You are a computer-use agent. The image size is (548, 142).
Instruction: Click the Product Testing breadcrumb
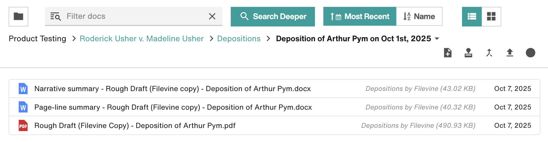pyautogui.click(x=37, y=39)
